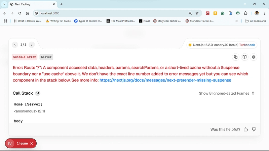The height and width of the screenshot is (151, 269).
Task: Open Types of content m... bookmark
Action: pos(88,21)
